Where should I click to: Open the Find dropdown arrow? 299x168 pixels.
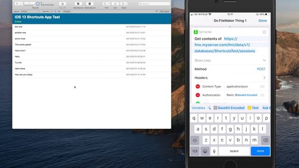(x=109, y=4)
